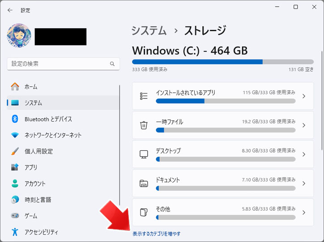Click the trash can temporary files icon

tap(144, 125)
